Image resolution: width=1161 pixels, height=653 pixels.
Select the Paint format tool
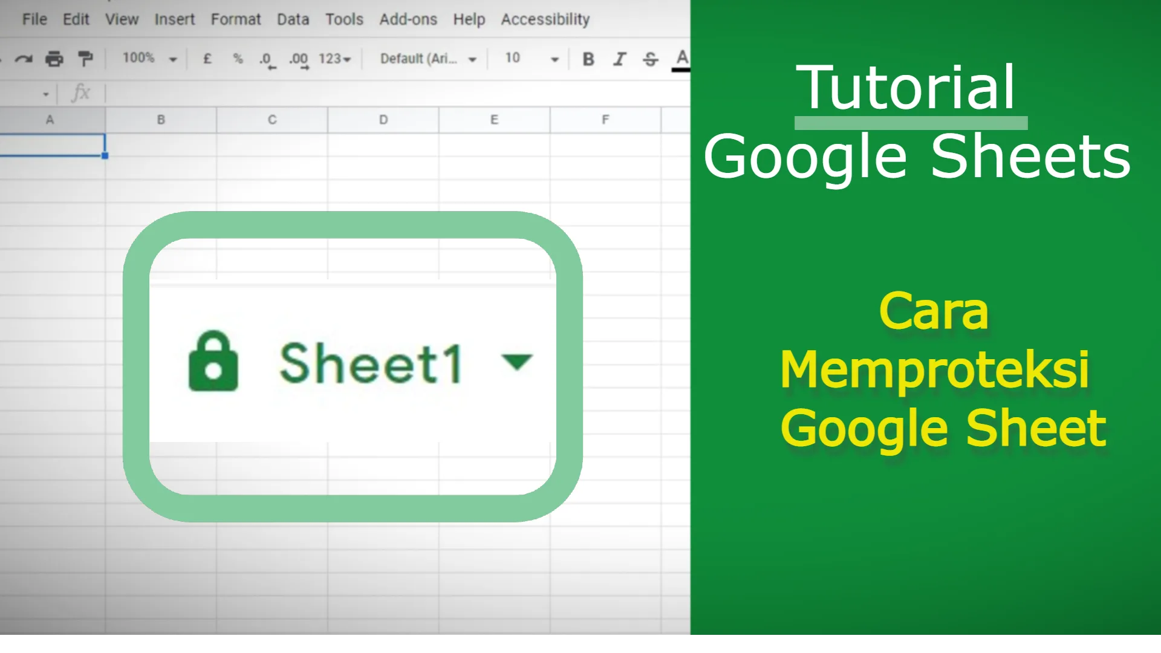coord(85,58)
